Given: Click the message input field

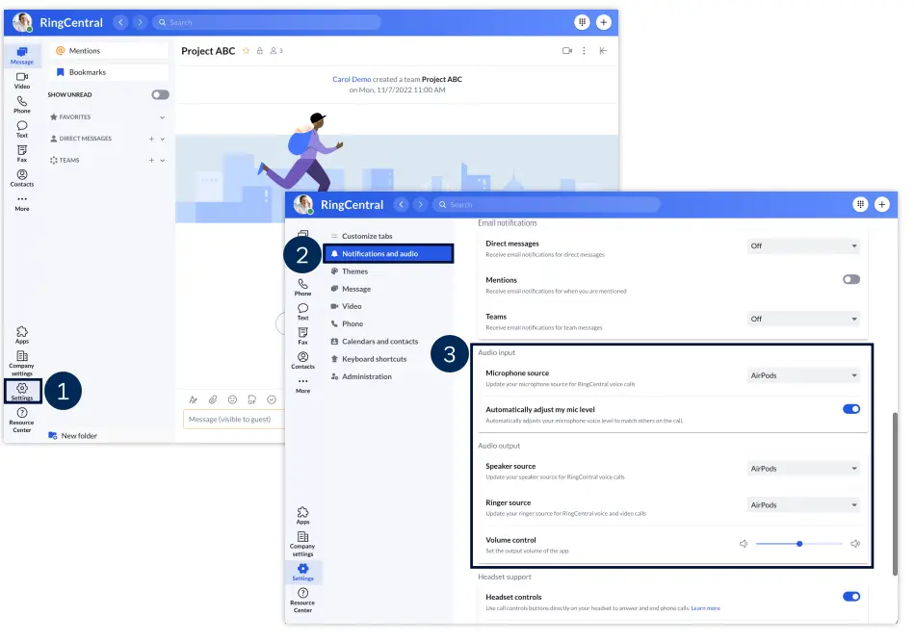Looking at the screenshot, I should [x=289, y=419].
